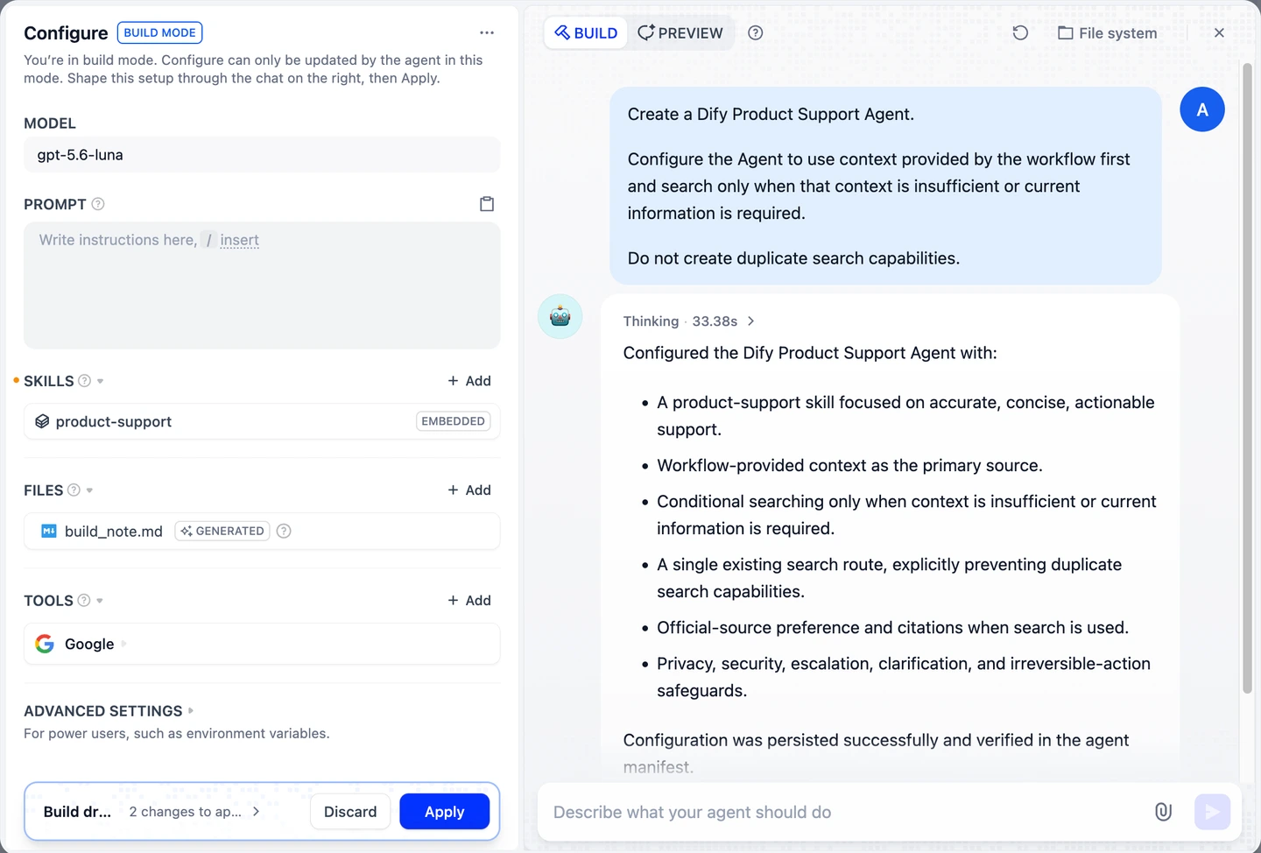1261x853 pixels.
Task: Close the configure panel with X
Action: pos(1219,32)
